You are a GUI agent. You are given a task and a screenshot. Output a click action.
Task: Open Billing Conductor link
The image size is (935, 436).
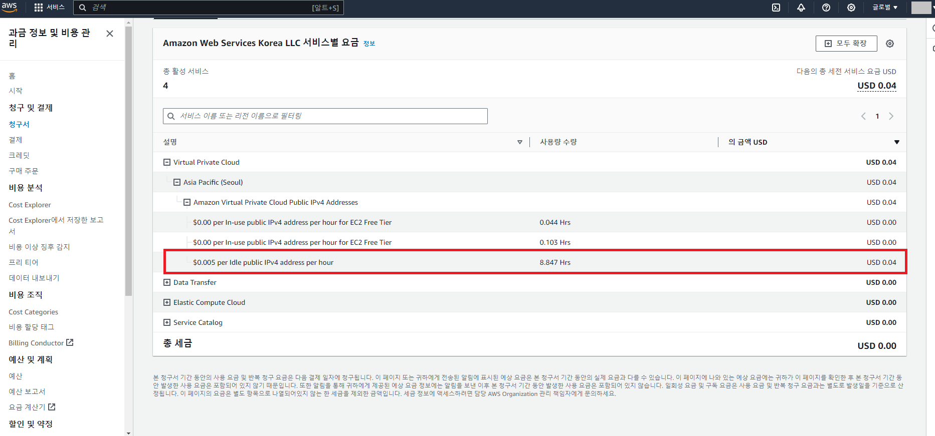(x=36, y=343)
